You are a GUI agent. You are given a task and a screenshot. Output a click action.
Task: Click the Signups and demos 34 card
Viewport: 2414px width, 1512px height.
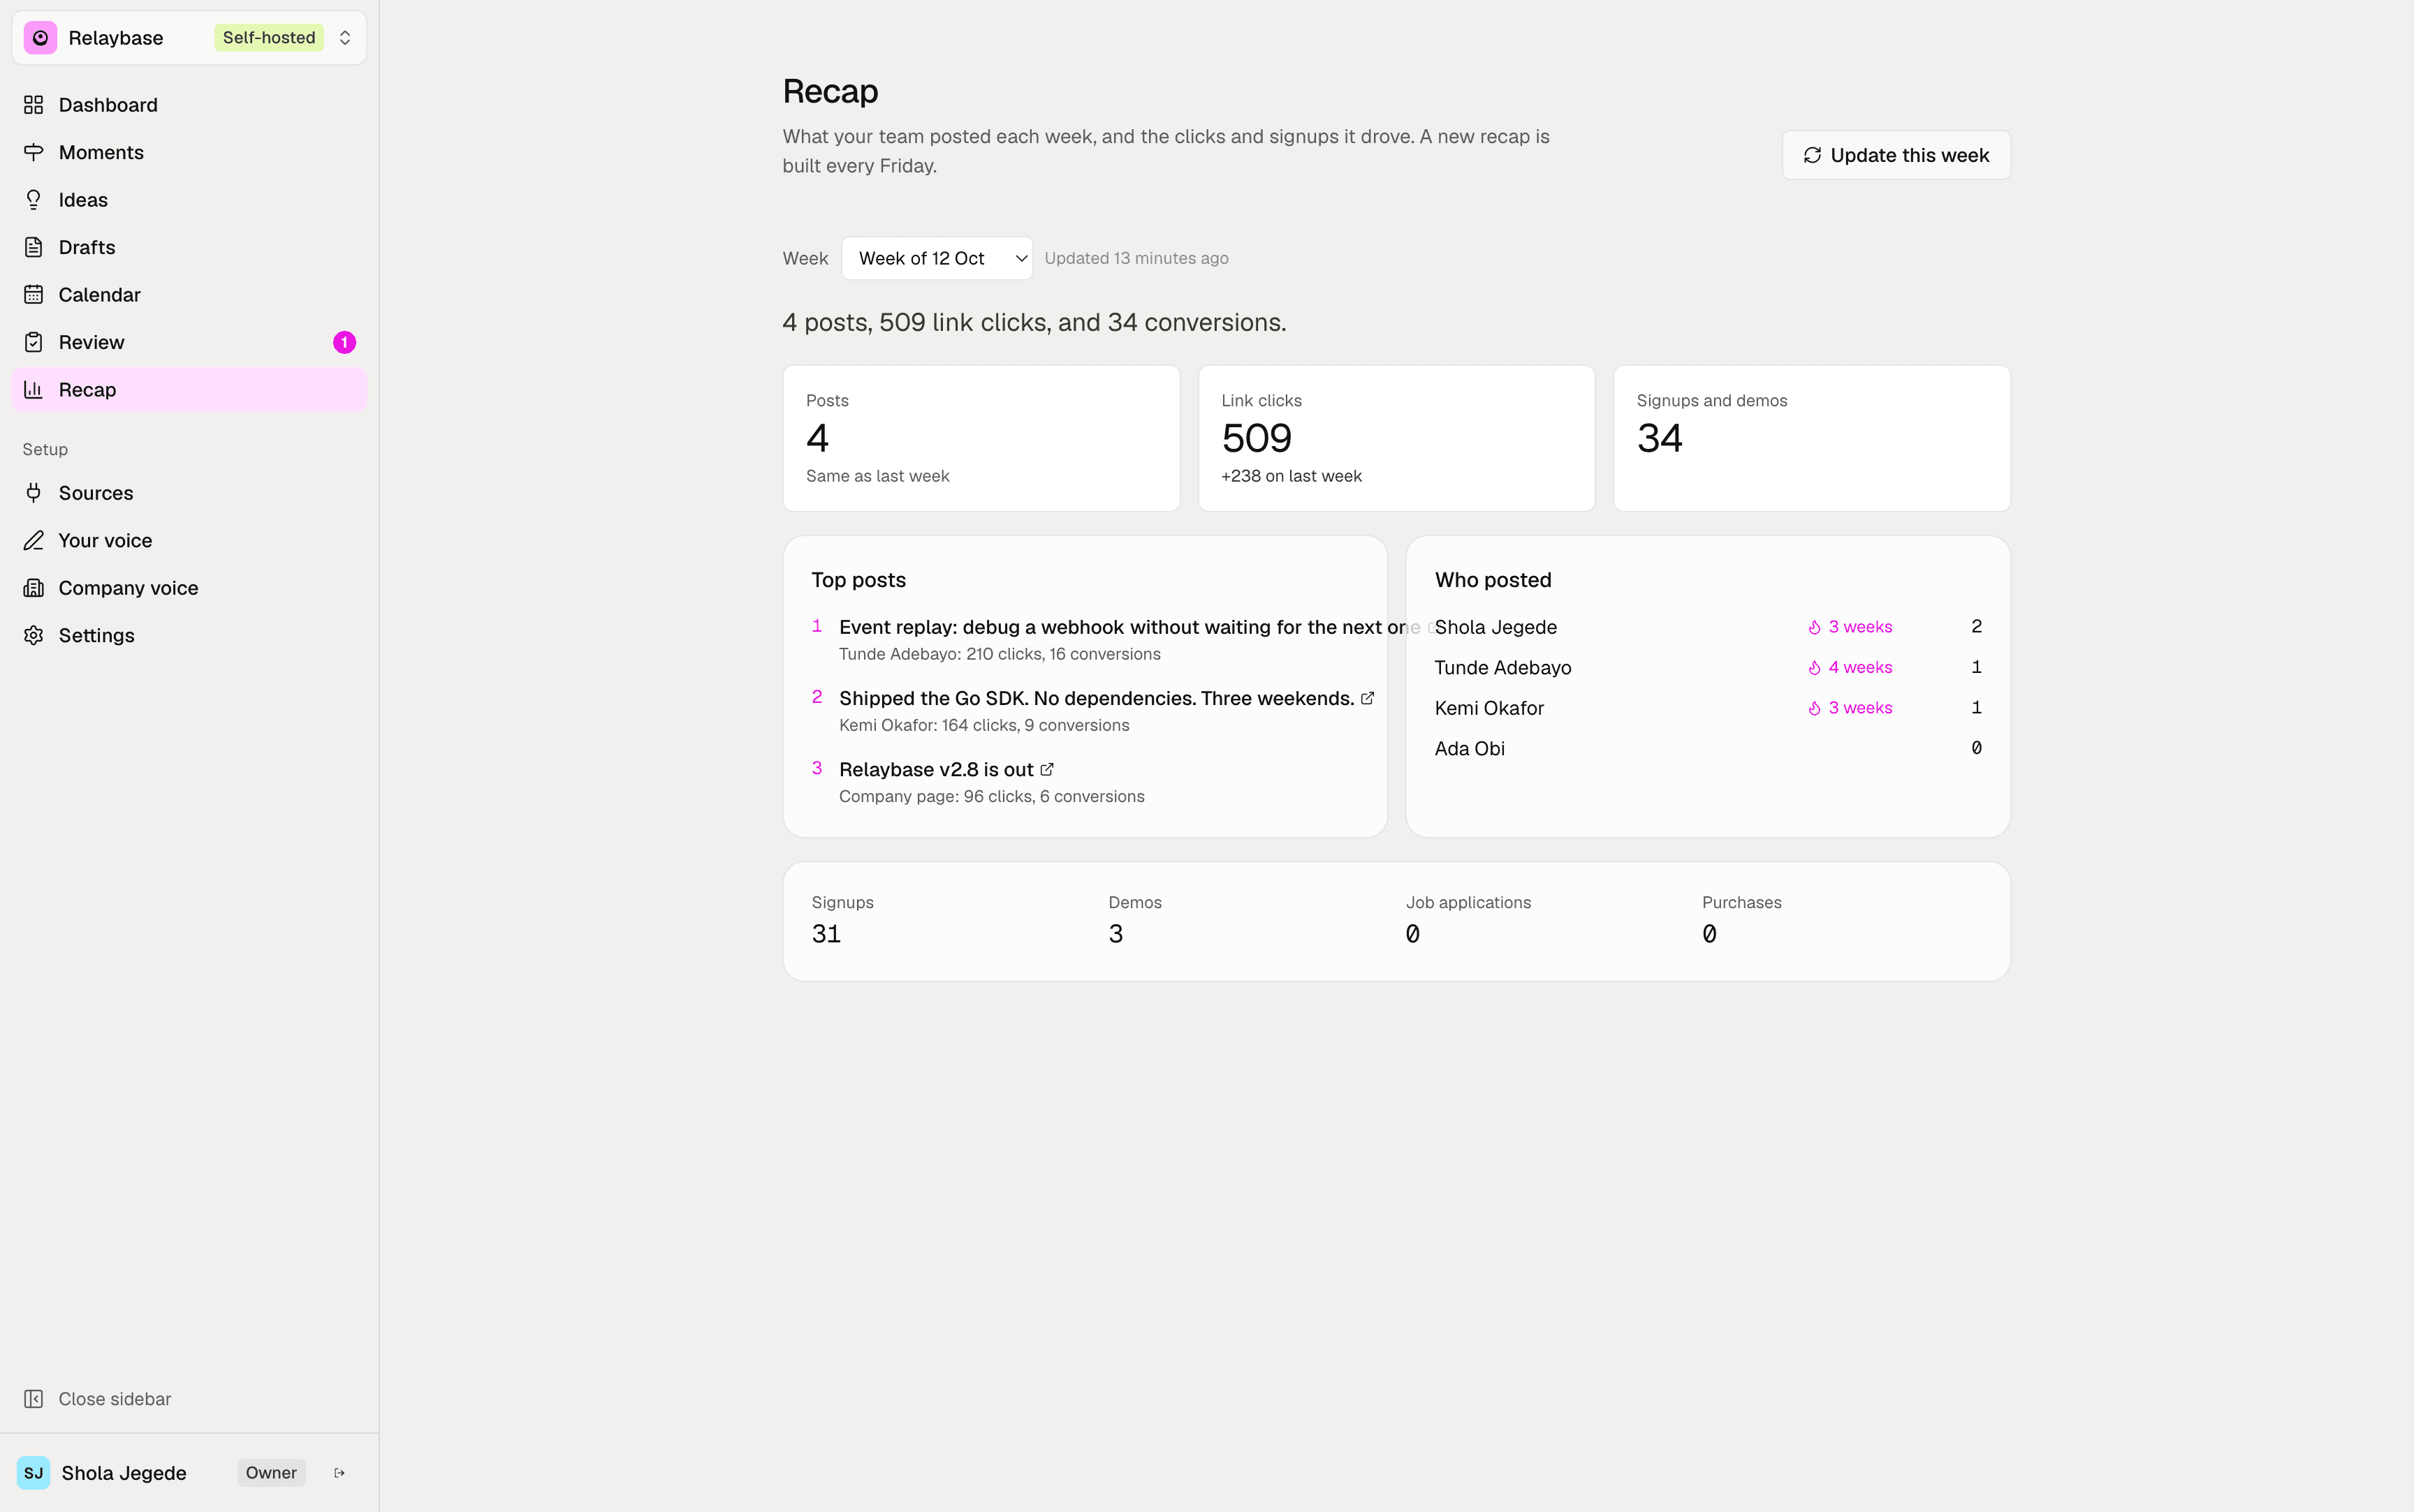click(1812, 438)
